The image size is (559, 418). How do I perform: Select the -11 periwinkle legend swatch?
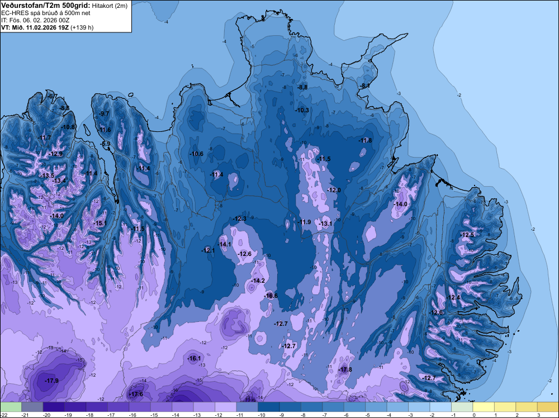[247, 407]
